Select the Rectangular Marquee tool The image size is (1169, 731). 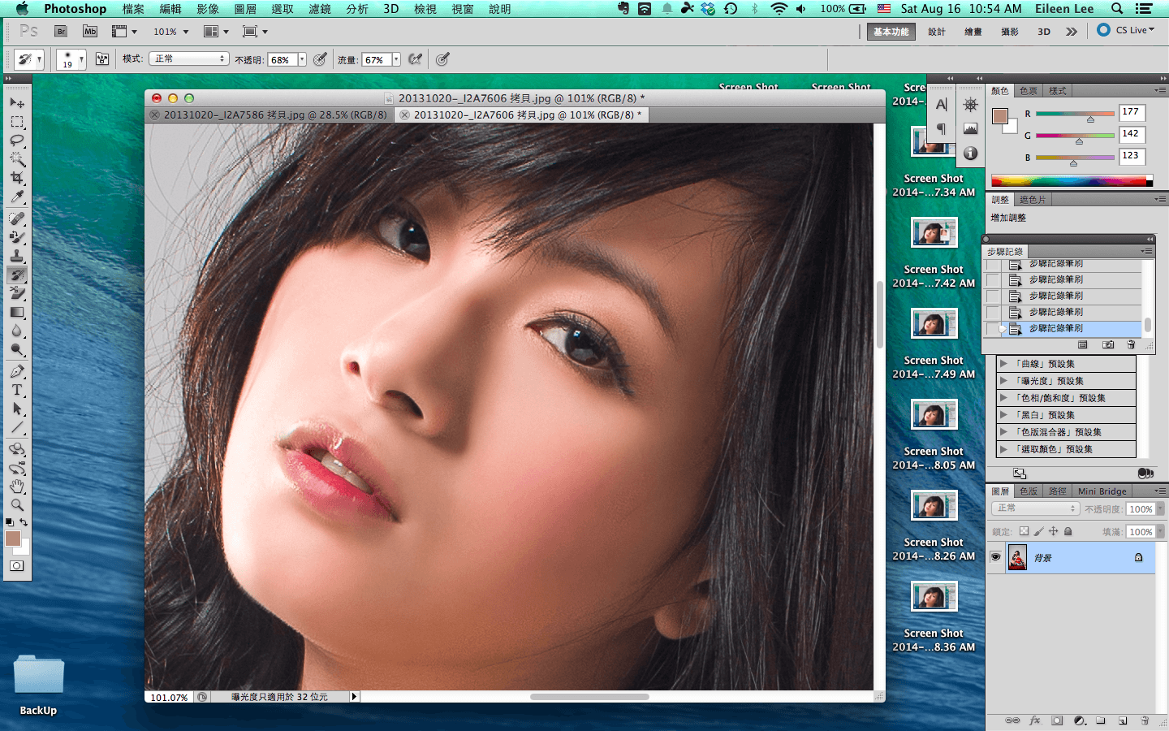(x=17, y=122)
